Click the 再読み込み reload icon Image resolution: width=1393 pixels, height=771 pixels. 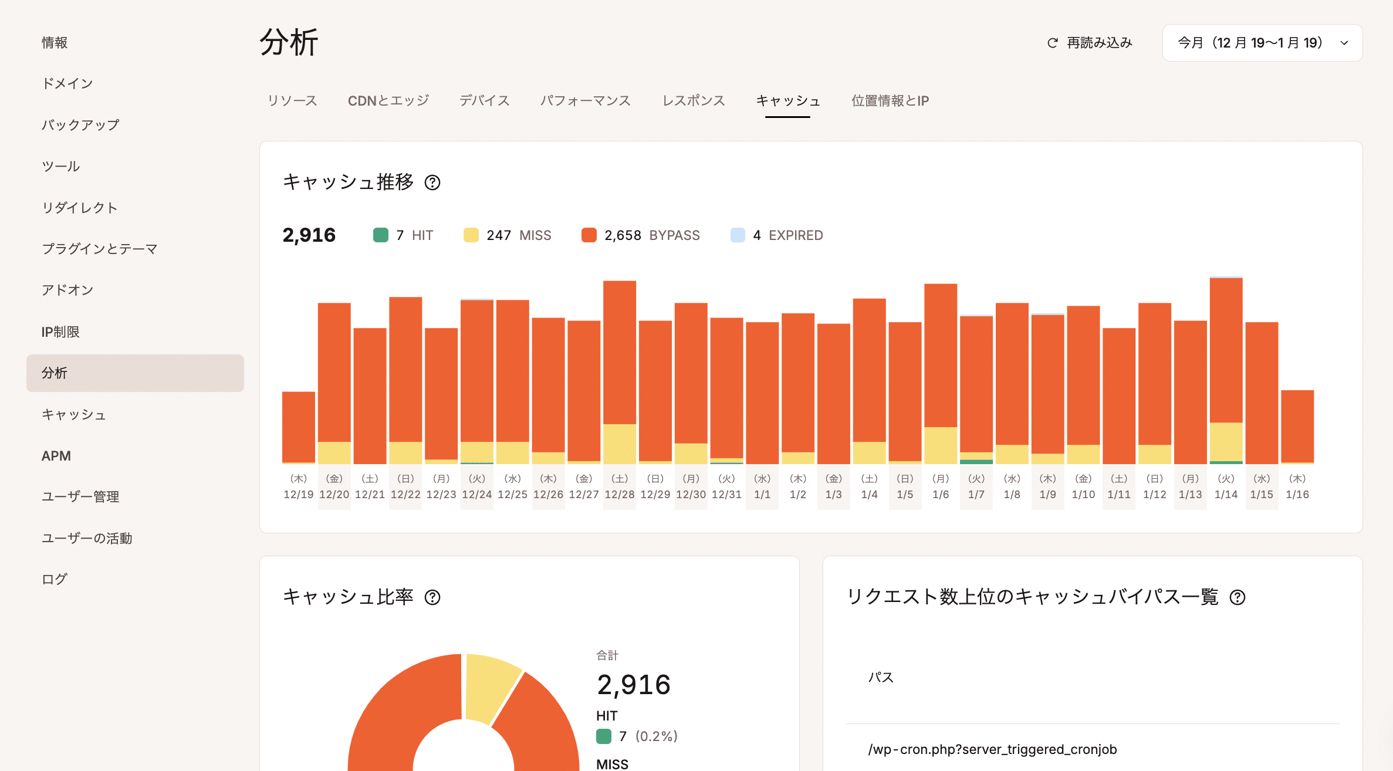[1053, 43]
